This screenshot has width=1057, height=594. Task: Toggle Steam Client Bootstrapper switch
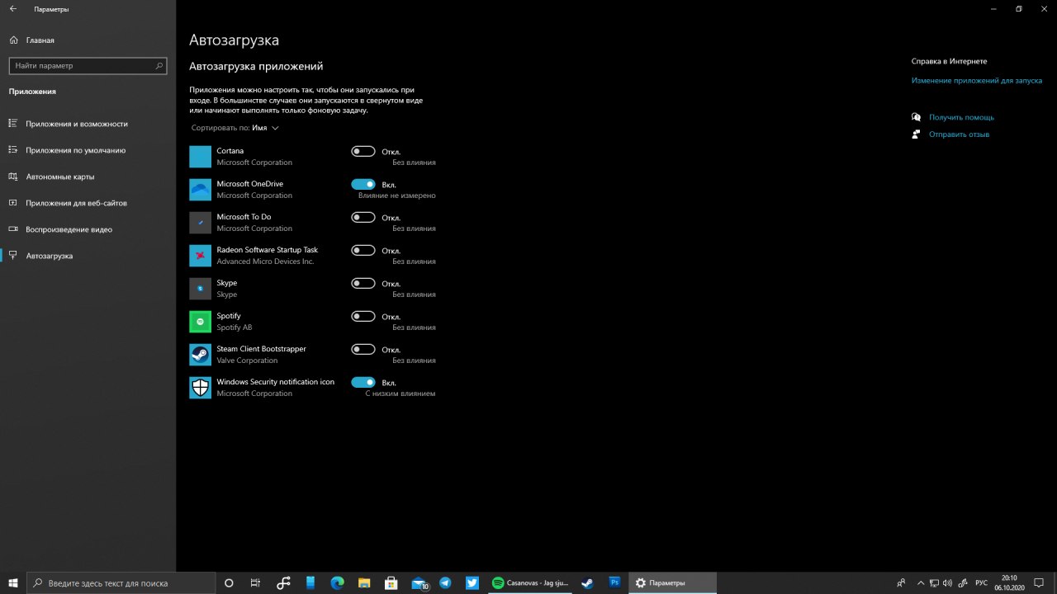363,349
